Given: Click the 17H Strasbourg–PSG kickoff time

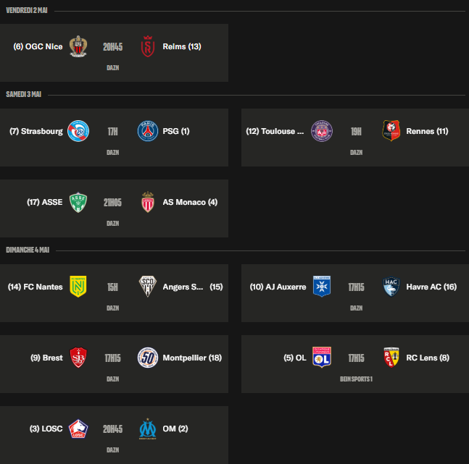Looking at the screenshot, I should tap(112, 131).
